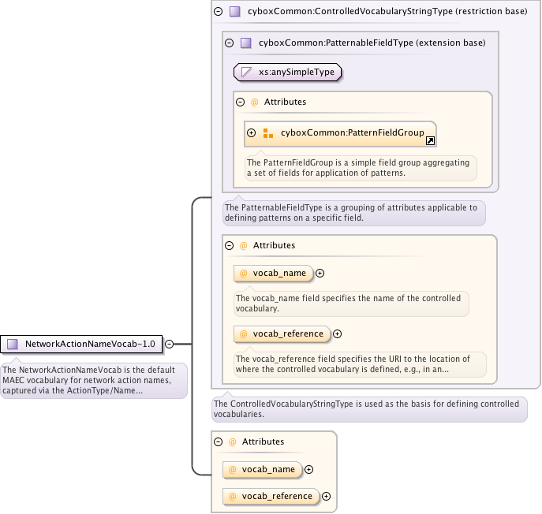Click the purple square icon beside NetworkActionNameVocab-1.0
The width and height of the screenshot is (542, 514).
pyautogui.click(x=13, y=344)
